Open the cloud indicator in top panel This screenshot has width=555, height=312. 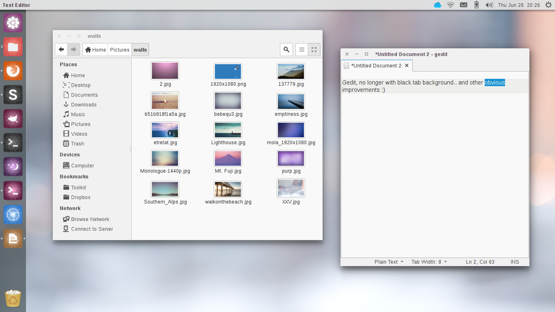click(438, 5)
